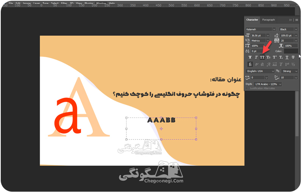Screen dimensions: 302x192
Task: Click the vertical scale 100% field
Action: point(257,46)
